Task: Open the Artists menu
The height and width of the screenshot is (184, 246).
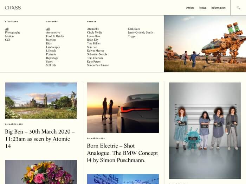Action: (x=190, y=8)
